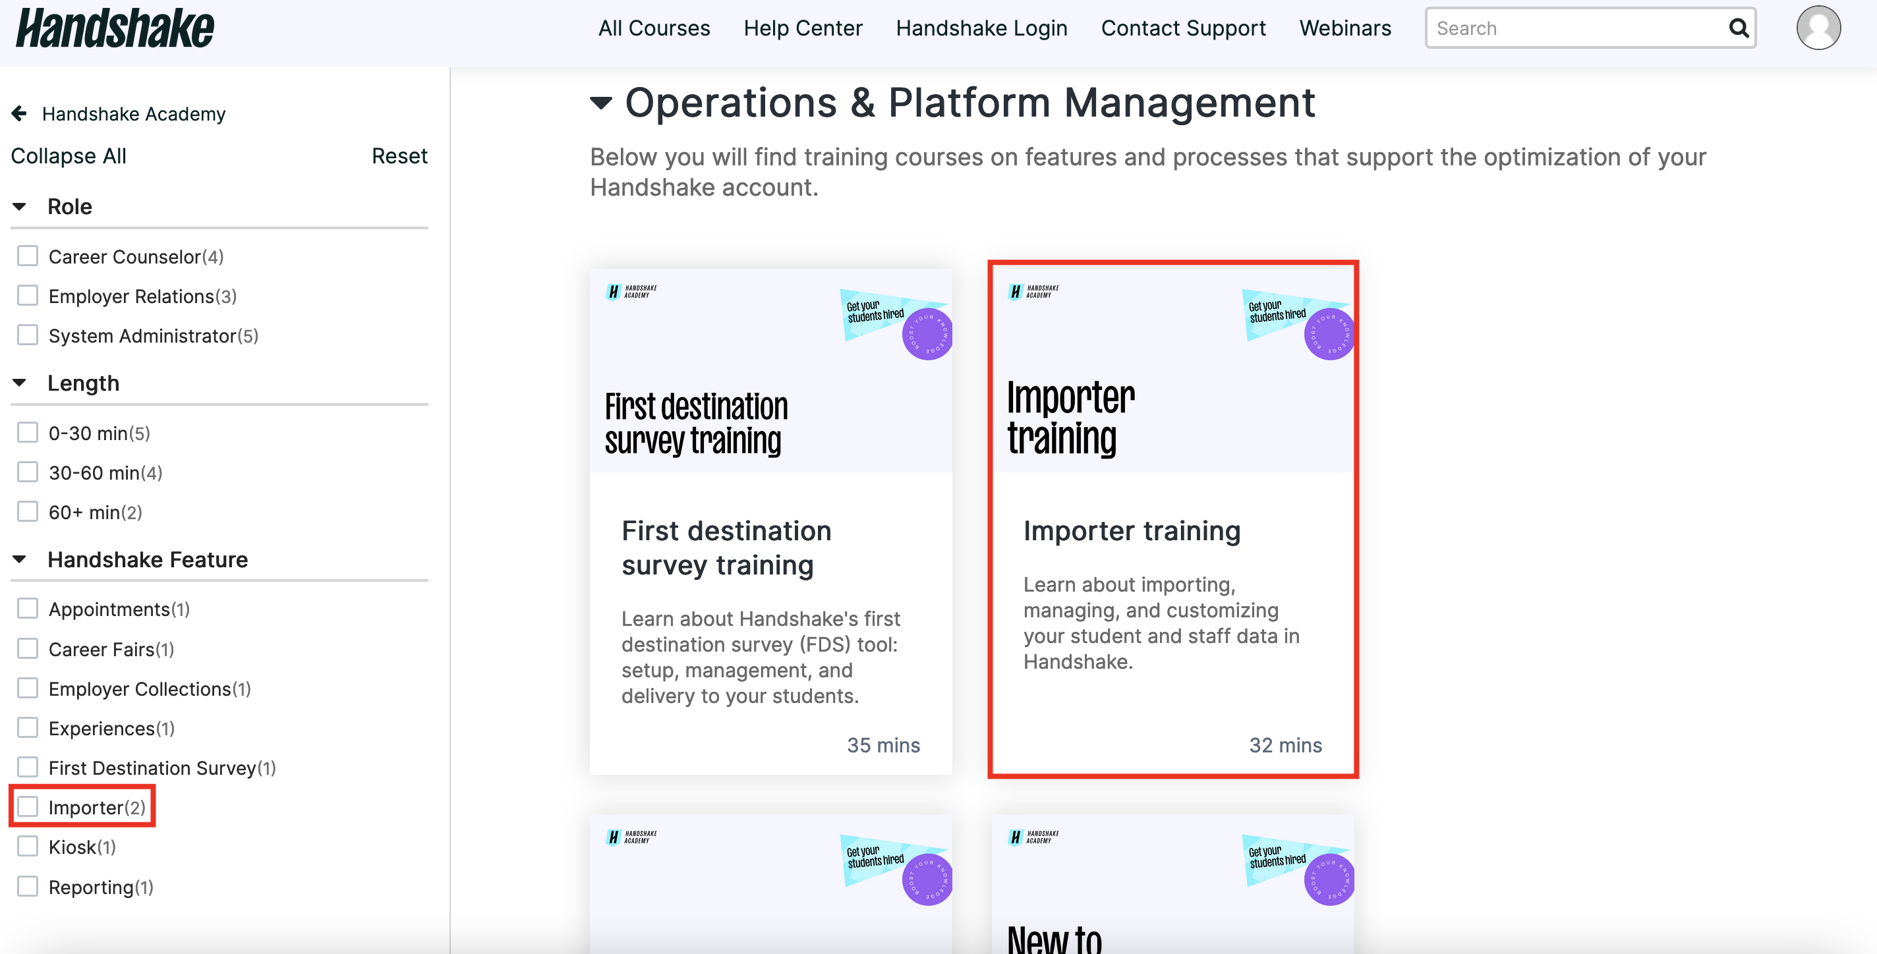Click the Handshake logo
The height and width of the screenshot is (954, 1877).
(115, 28)
